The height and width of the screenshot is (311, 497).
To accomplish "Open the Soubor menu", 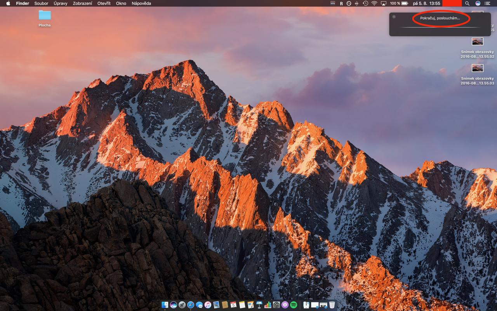I will coord(41,3).
